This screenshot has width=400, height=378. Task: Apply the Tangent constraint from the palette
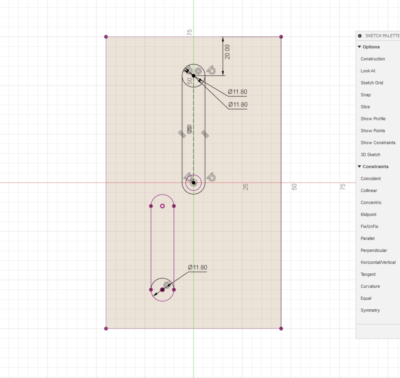click(x=368, y=274)
